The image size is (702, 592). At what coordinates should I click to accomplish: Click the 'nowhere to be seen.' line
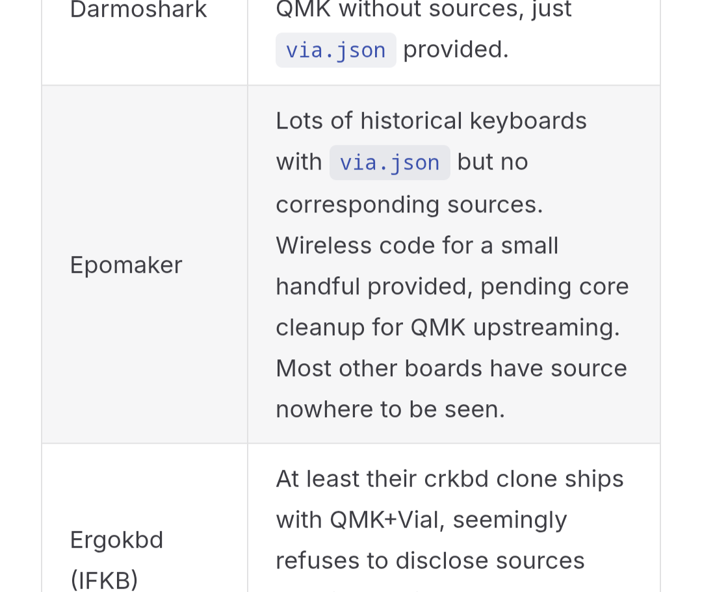[390, 409]
